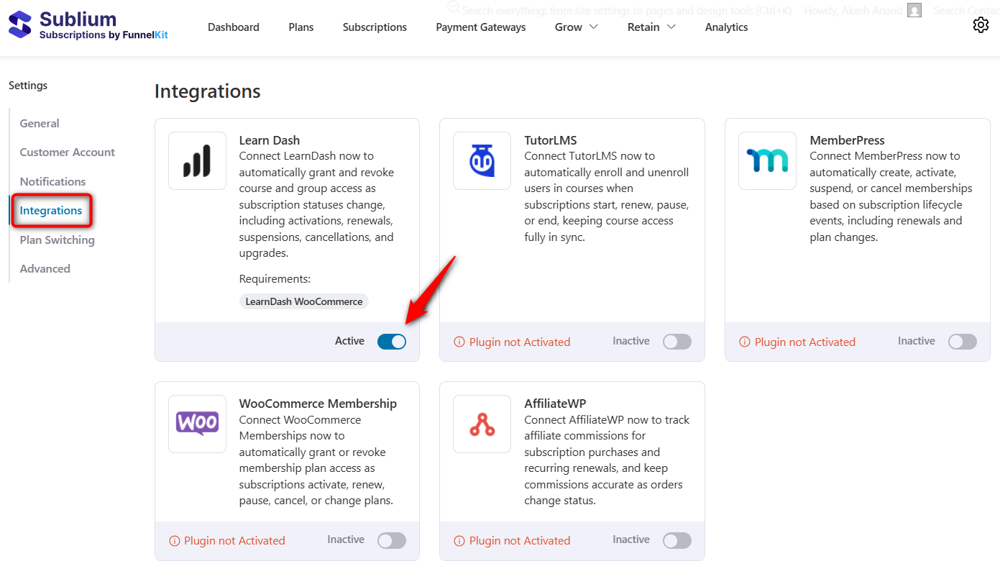Toggle the MemberPress integration on
1000x574 pixels.
[962, 342]
